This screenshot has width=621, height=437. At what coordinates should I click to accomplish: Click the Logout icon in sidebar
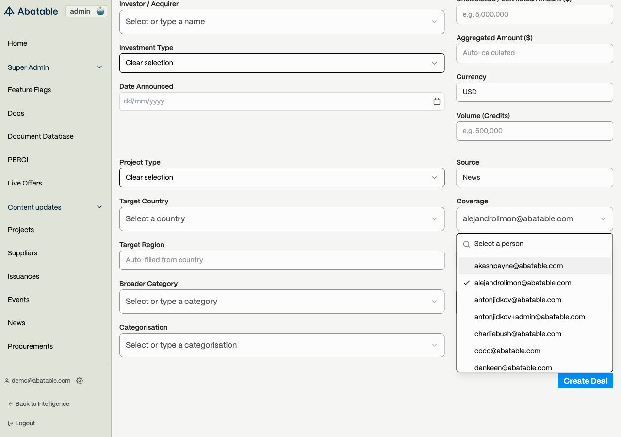11,423
